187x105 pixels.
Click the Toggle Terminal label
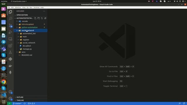click(110, 86)
